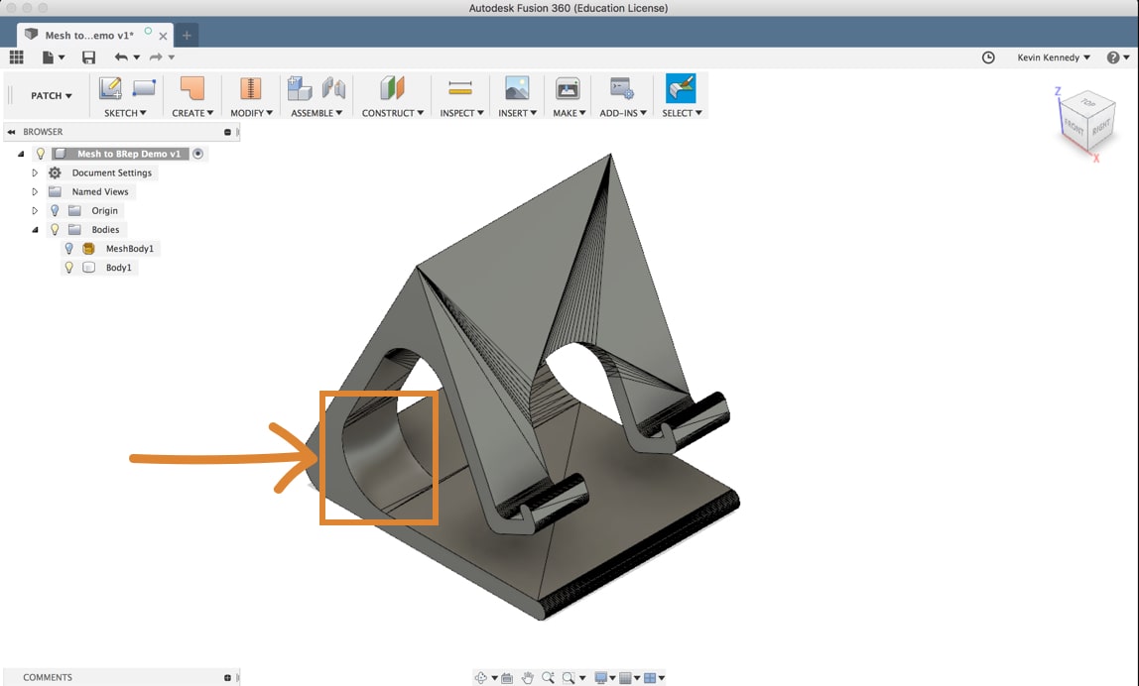
Task: Click the Make 3D print icon
Action: [x=568, y=88]
